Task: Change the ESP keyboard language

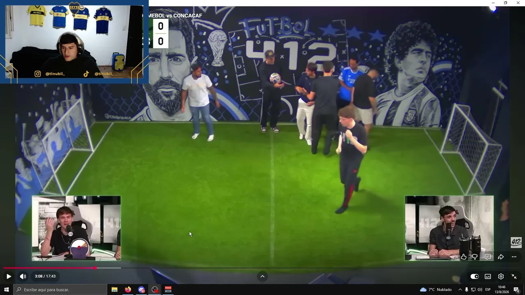Action: (488, 290)
